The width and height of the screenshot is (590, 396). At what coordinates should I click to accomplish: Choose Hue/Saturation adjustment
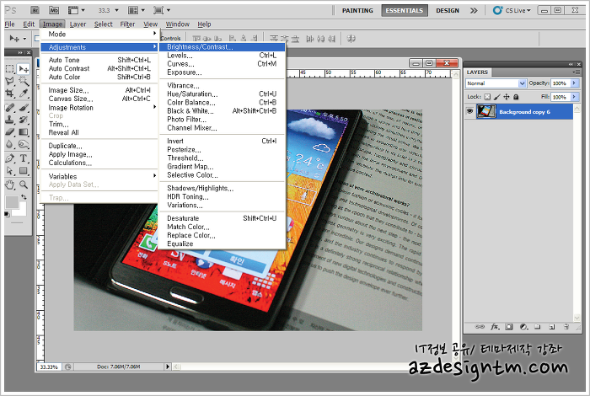(222, 94)
